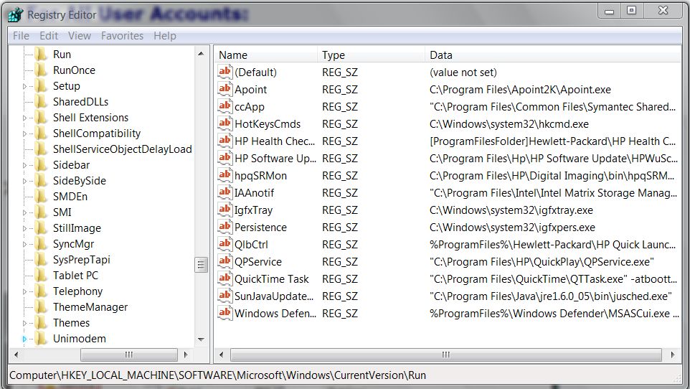Click the folder icon of the Run key
Image resolution: width=690 pixels, height=389 pixels.
[x=41, y=54]
